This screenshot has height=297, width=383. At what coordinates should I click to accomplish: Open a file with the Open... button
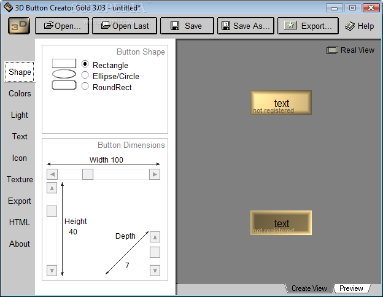click(x=62, y=26)
